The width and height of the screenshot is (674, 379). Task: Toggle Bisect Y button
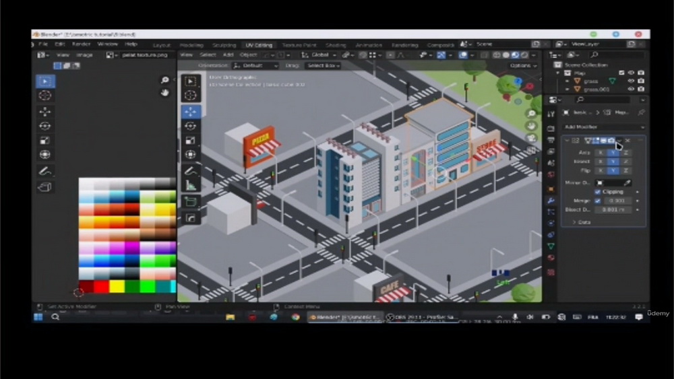pyautogui.click(x=613, y=162)
